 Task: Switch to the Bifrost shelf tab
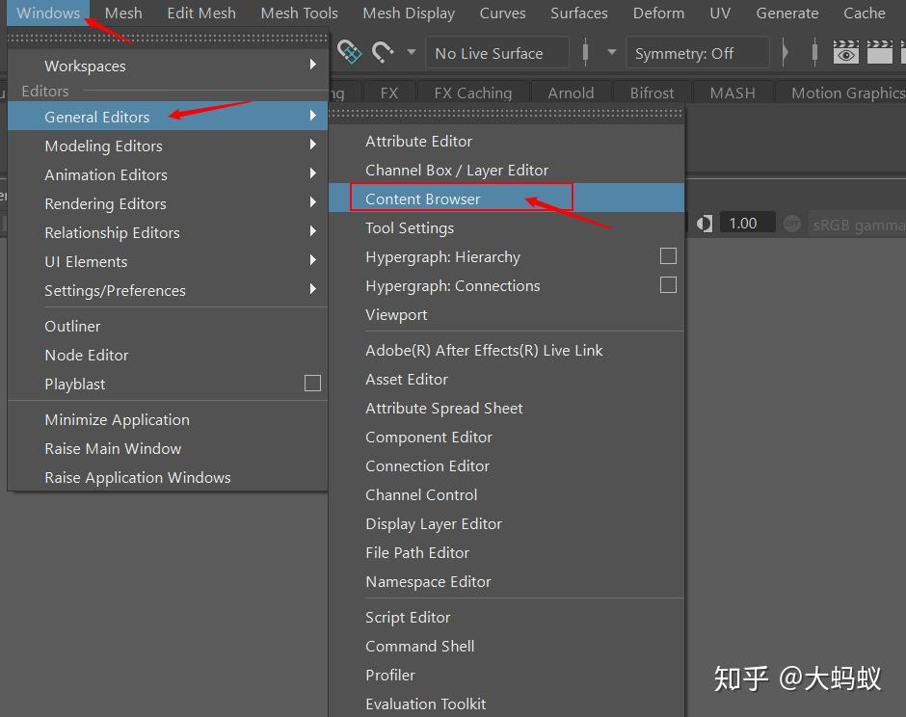coord(652,93)
